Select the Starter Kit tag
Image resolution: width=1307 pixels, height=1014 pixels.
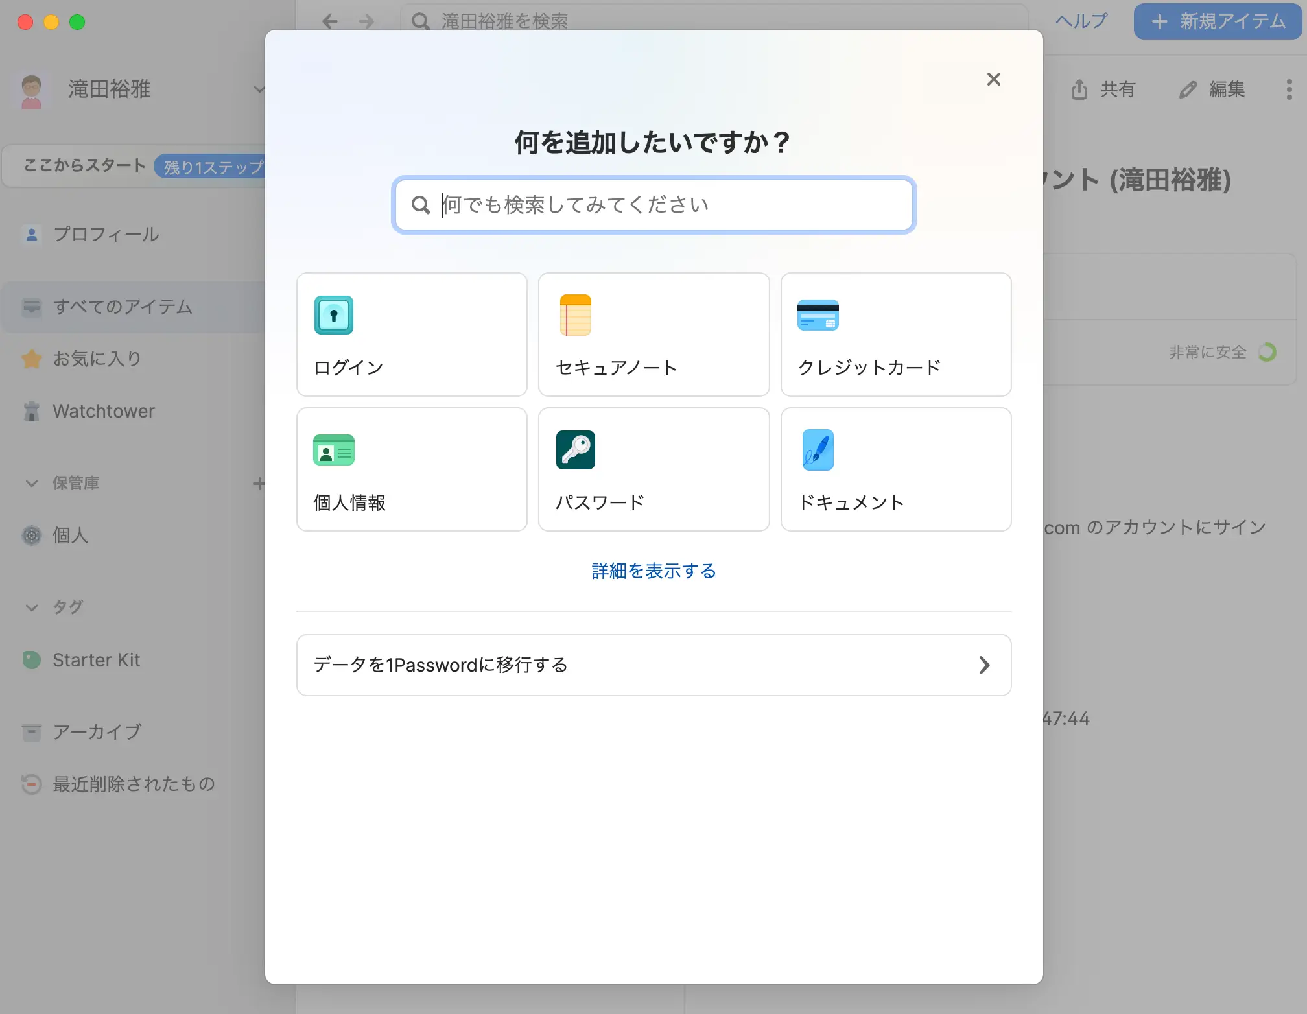[134, 660]
